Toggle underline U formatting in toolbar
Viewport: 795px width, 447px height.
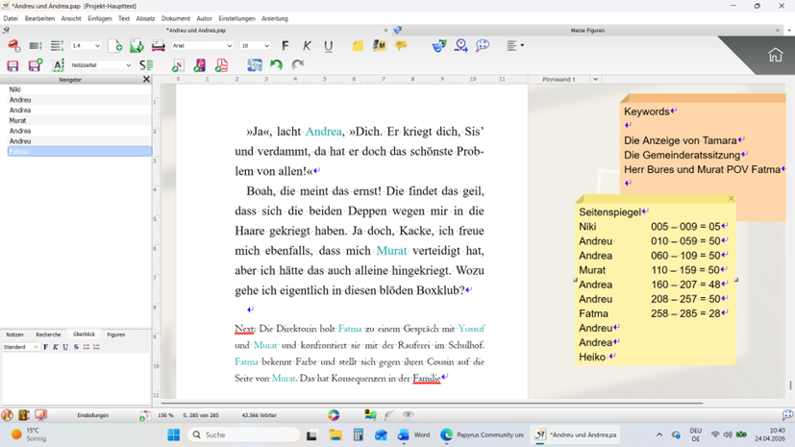point(328,45)
